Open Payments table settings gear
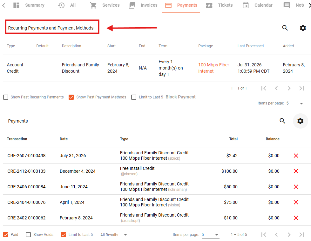 point(300,121)
